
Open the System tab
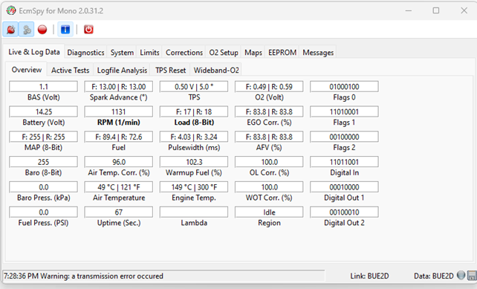(x=122, y=53)
